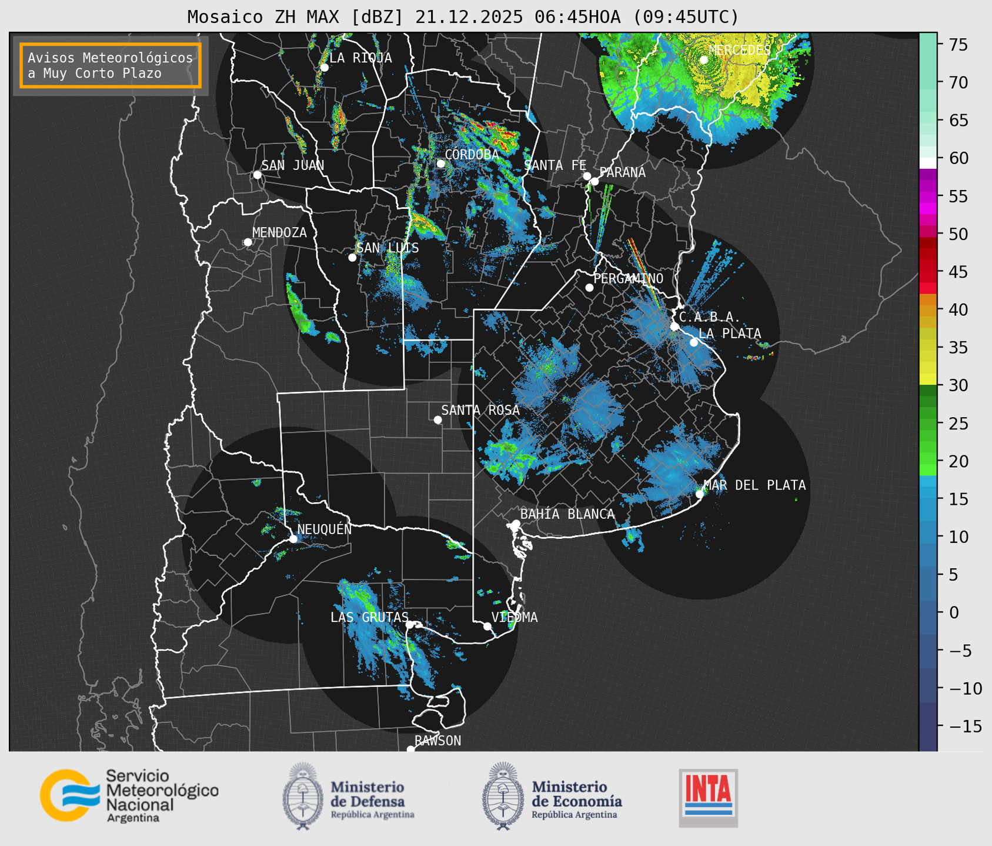Image resolution: width=992 pixels, height=846 pixels.
Task: Click the CORDOBA city marker dot
Action: [440, 164]
